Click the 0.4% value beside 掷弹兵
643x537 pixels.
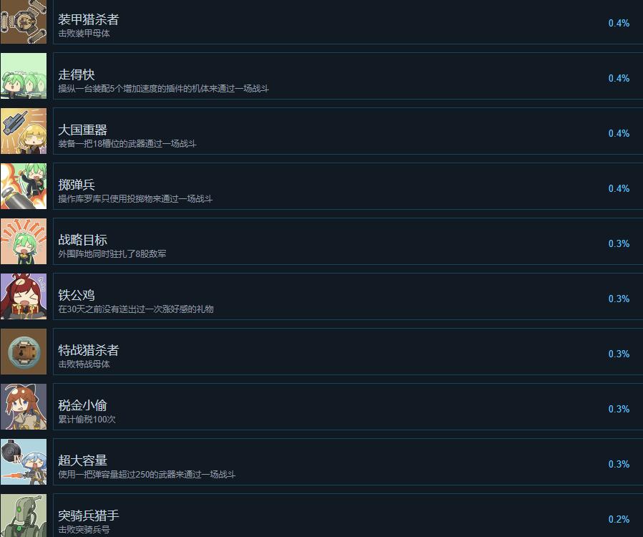(x=619, y=188)
